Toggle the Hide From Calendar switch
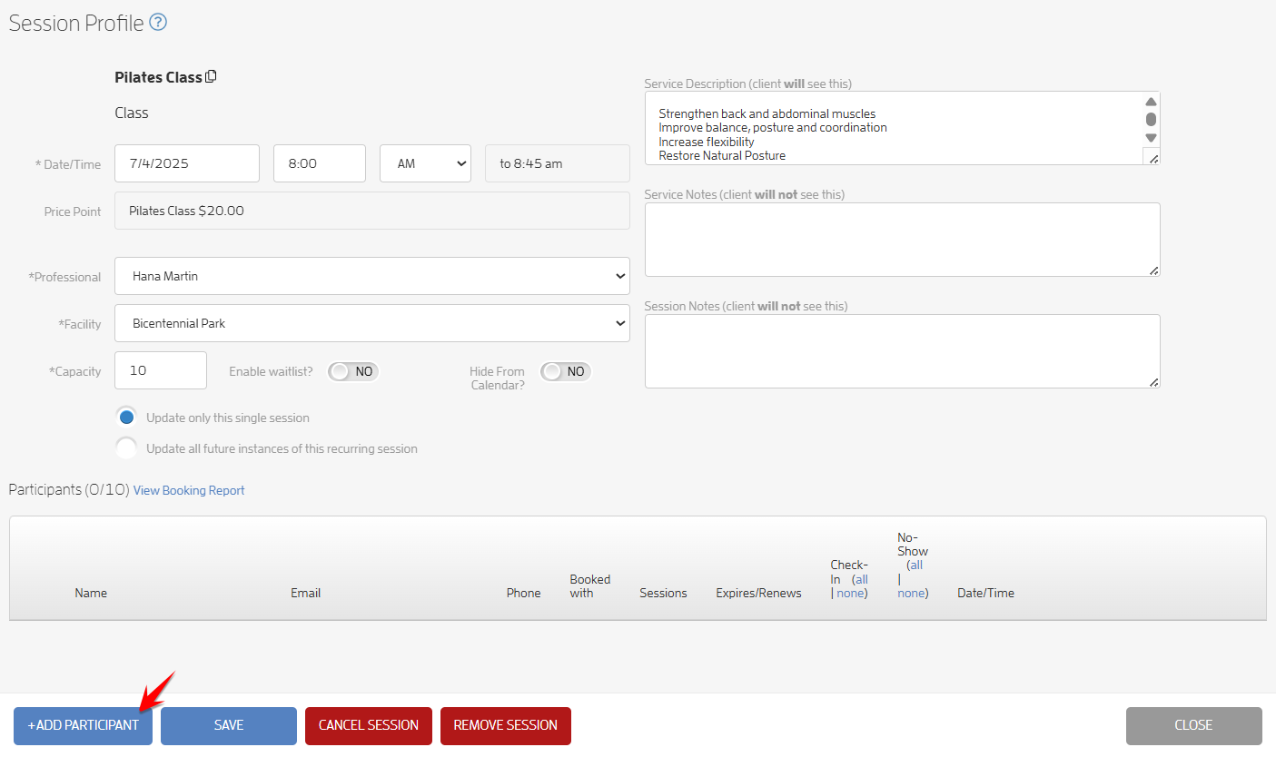1276x757 pixels. click(566, 371)
